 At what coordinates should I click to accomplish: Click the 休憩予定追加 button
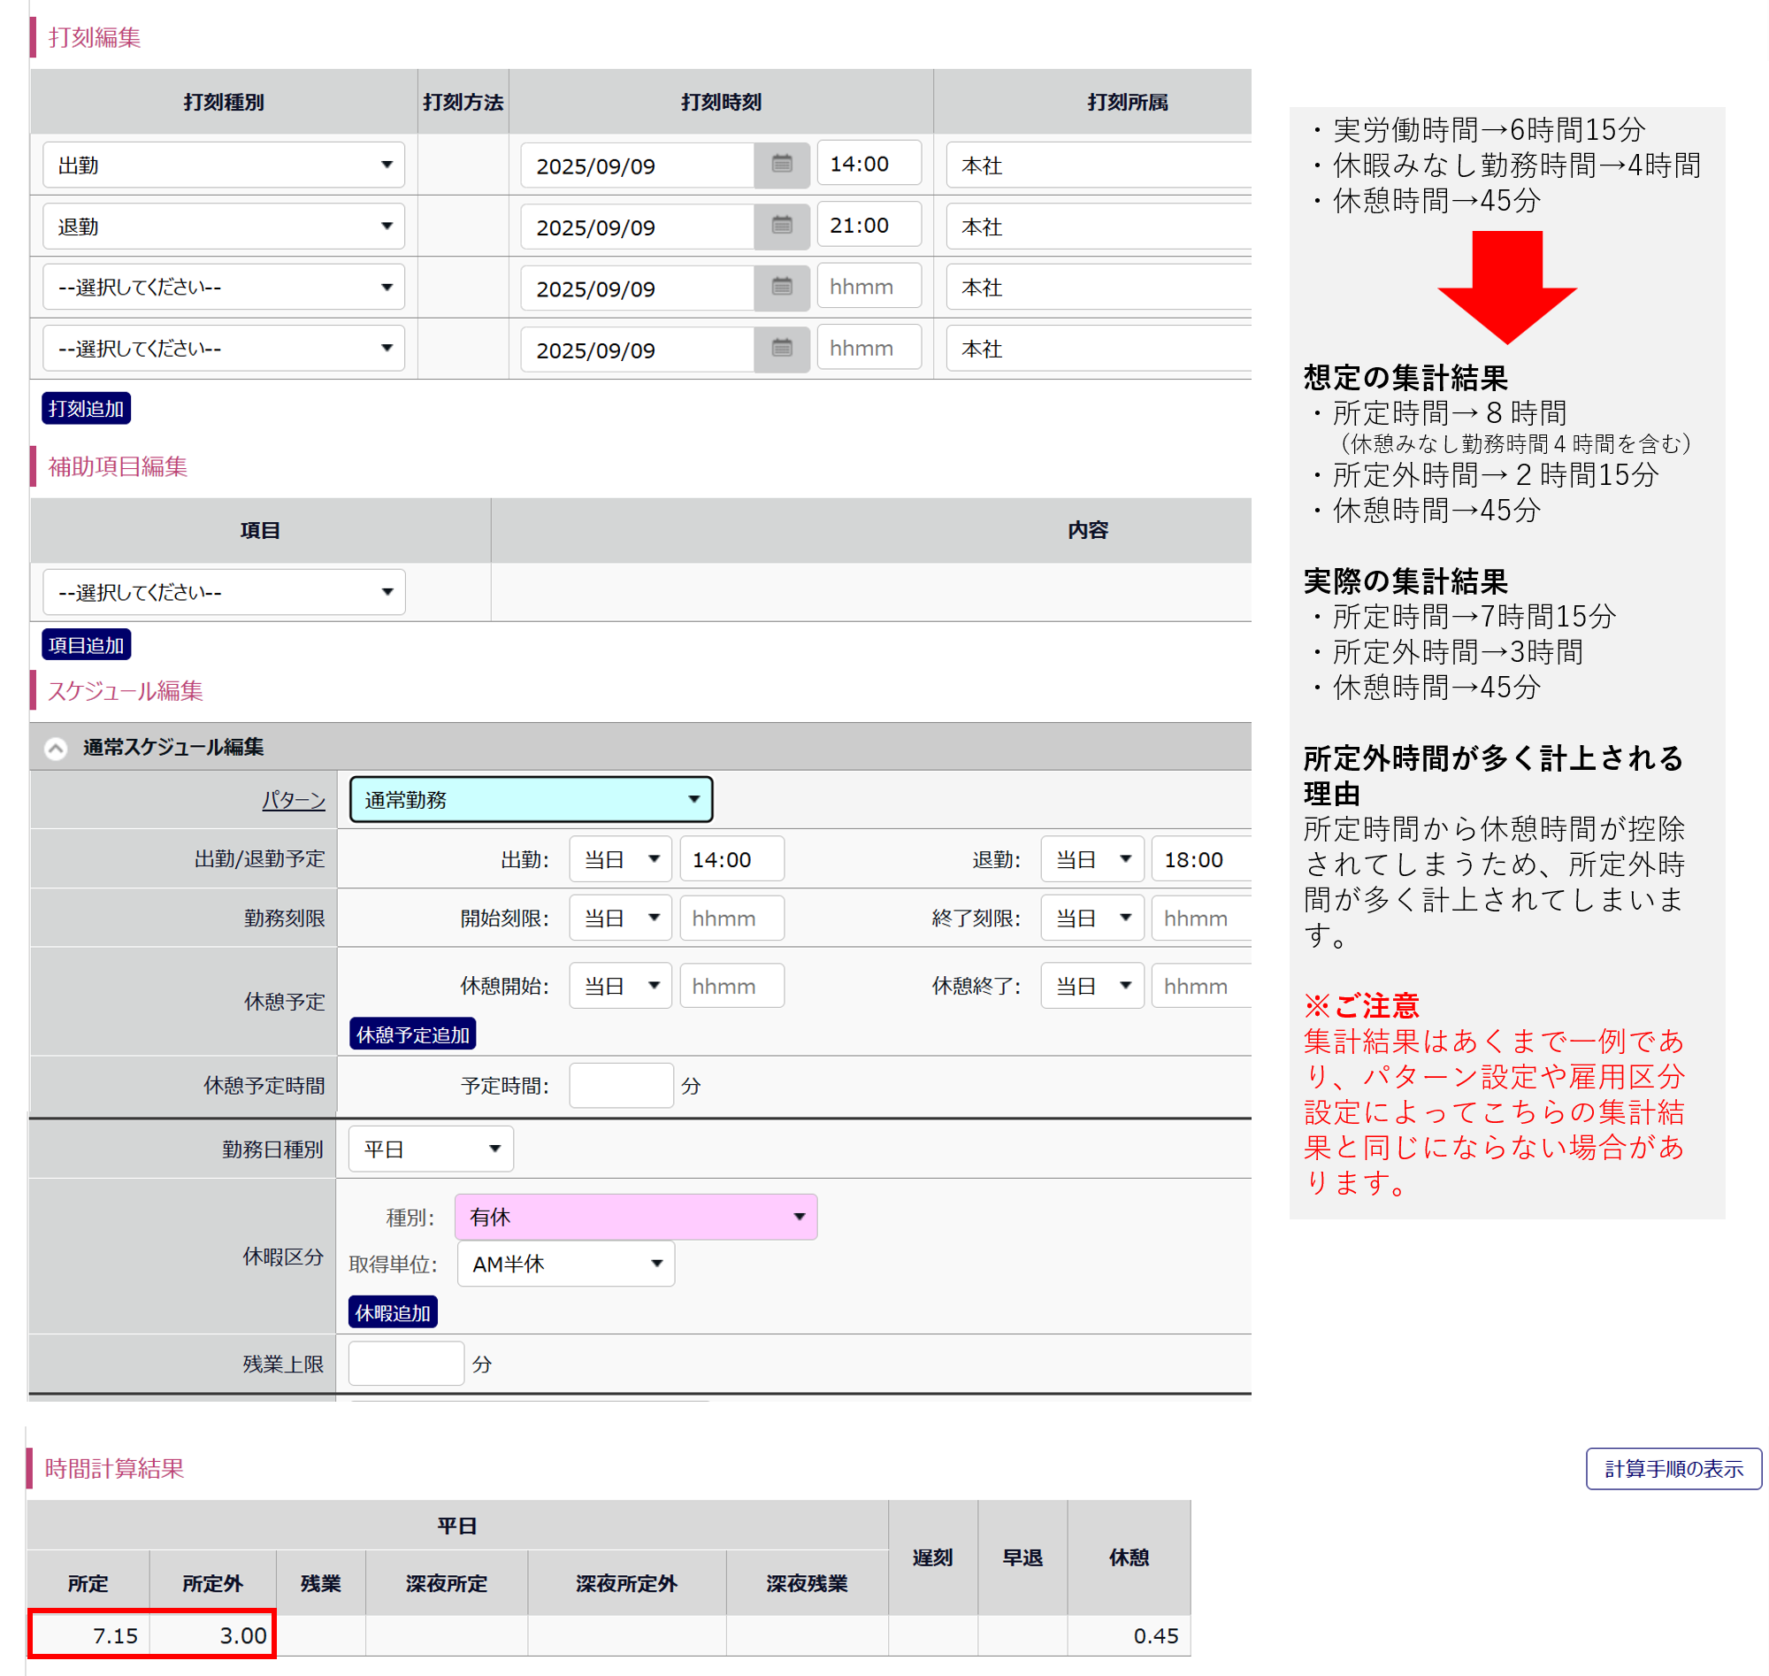(x=412, y=1034)
